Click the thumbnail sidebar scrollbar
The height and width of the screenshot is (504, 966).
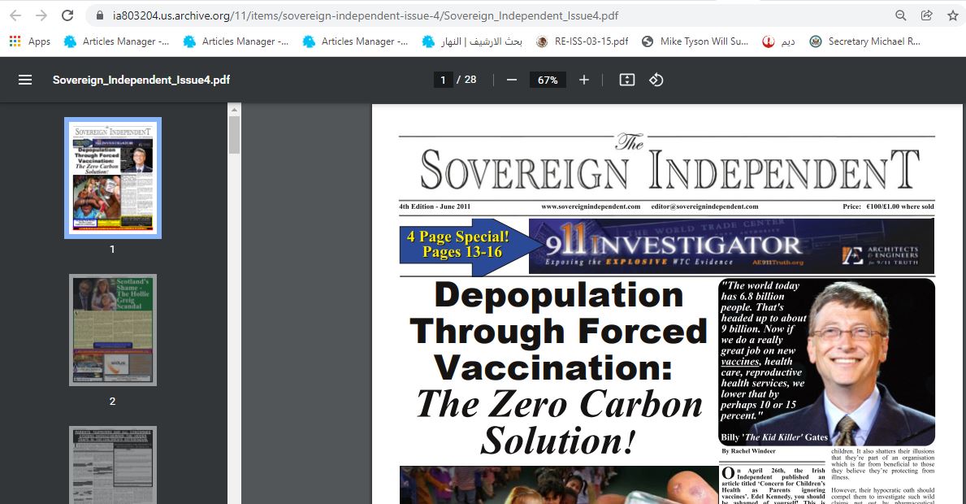[x=234, y=135]
